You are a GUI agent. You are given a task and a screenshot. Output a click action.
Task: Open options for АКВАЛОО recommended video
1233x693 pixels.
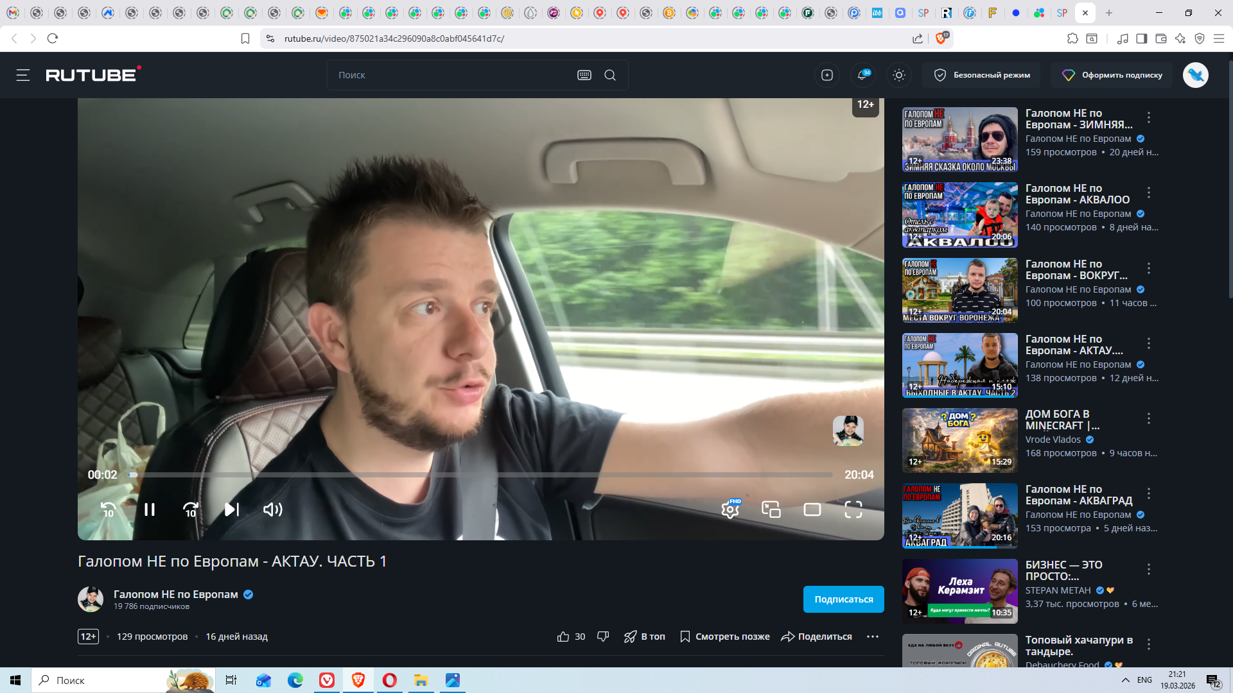1149,193
